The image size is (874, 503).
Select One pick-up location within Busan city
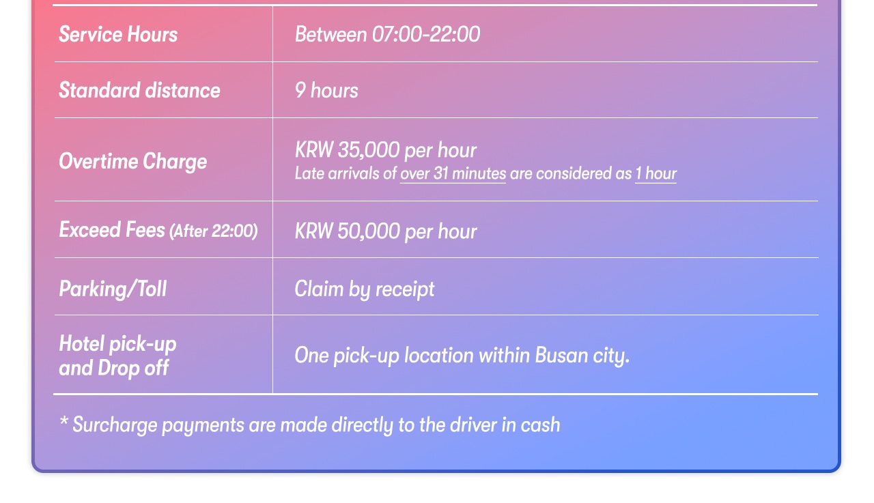tap(462, 356)
